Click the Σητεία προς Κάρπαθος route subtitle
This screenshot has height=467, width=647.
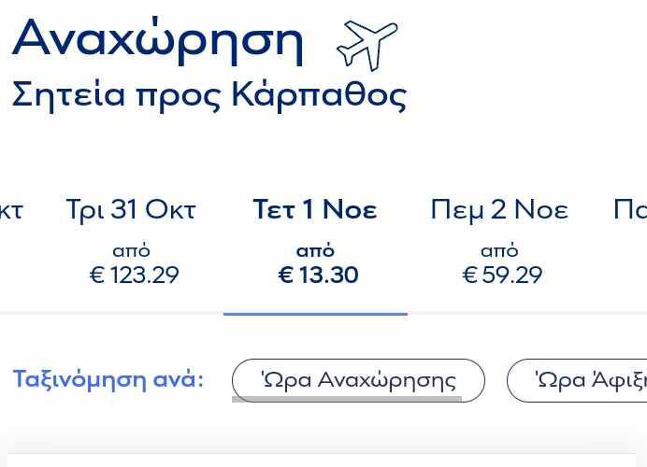coord(209,95)
